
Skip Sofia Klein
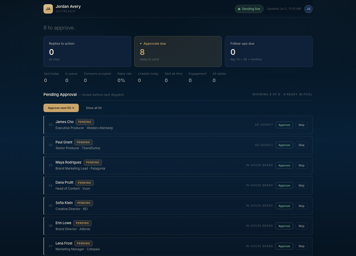tap(301, 206)
